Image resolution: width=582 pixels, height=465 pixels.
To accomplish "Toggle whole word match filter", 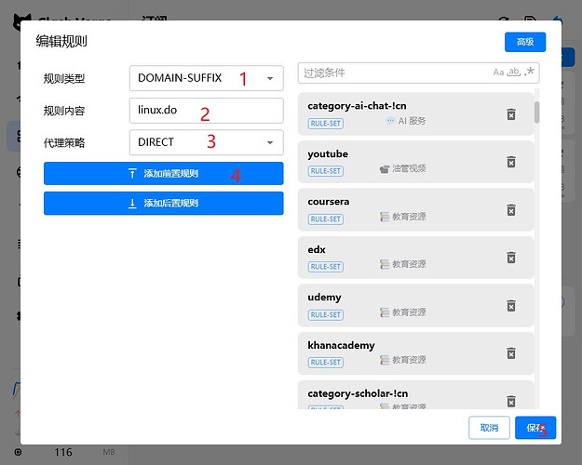I will [x=514, y=72].
